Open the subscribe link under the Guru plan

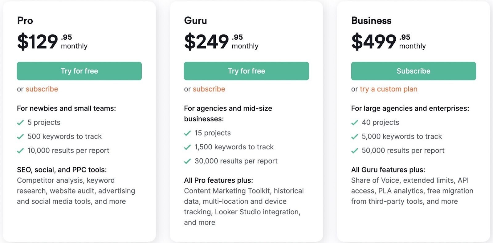tap(209, 89)
